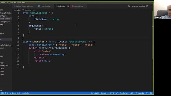Click exports.handler on line 10
The width and height of the screenshot is (171, 96).
pyautogui.click(x=33, y=42)
